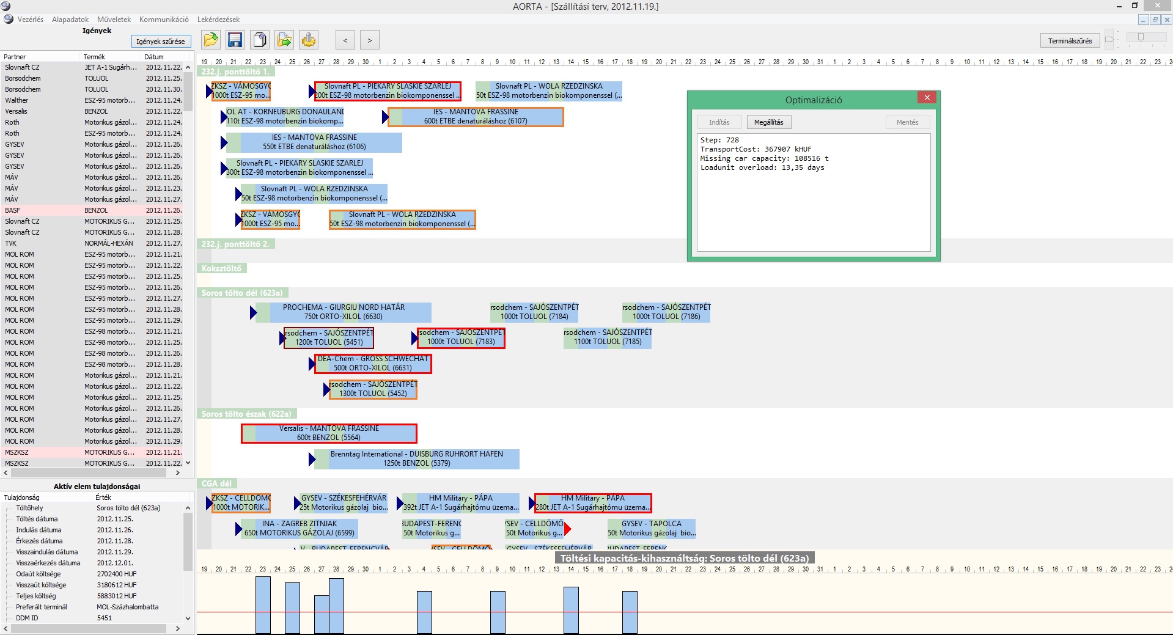Viewport: 1173px width, 635px height.
Task: Click the horizontal zoom slider thumb
Action: 1141,37
